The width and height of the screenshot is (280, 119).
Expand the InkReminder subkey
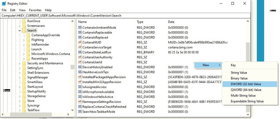click(24, 45)
